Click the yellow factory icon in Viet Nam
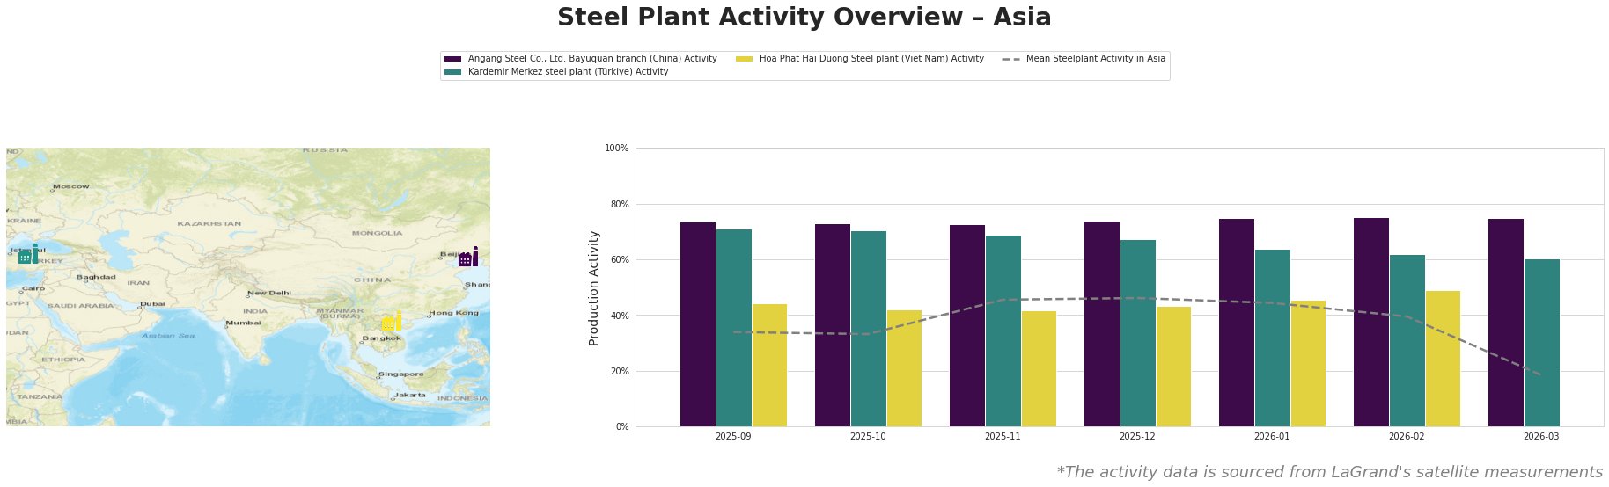Image resolution: width=1609 pixels, height=487 pixels. pos(392,322)
